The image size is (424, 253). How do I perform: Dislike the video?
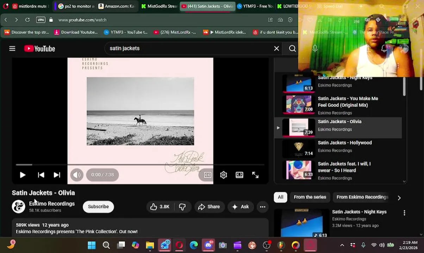point(182,207)
